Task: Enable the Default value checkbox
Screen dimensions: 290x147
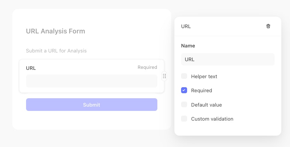Action: (x=184, y=105)
